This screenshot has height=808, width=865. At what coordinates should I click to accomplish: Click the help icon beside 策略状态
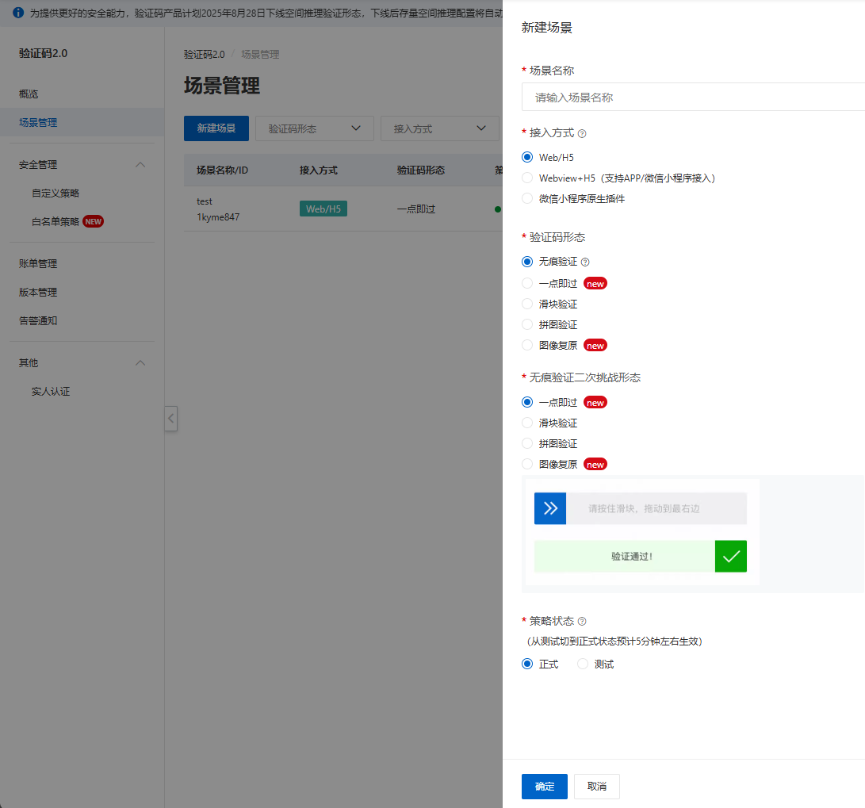[580, 621]
